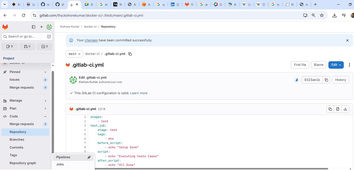Click the Search or go to field
354x170 pixels.
point(27,37)
